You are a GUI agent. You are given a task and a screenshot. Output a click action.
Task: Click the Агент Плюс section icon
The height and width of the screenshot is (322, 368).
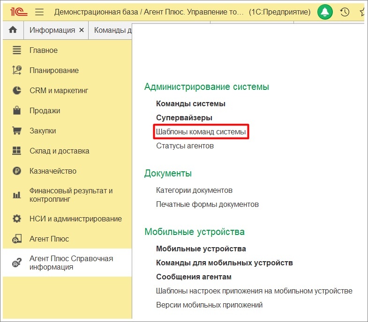point(17,239)
